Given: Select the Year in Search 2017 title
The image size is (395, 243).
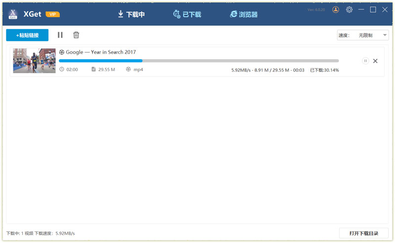Looking at the screenshot, I should coord(101,52).
